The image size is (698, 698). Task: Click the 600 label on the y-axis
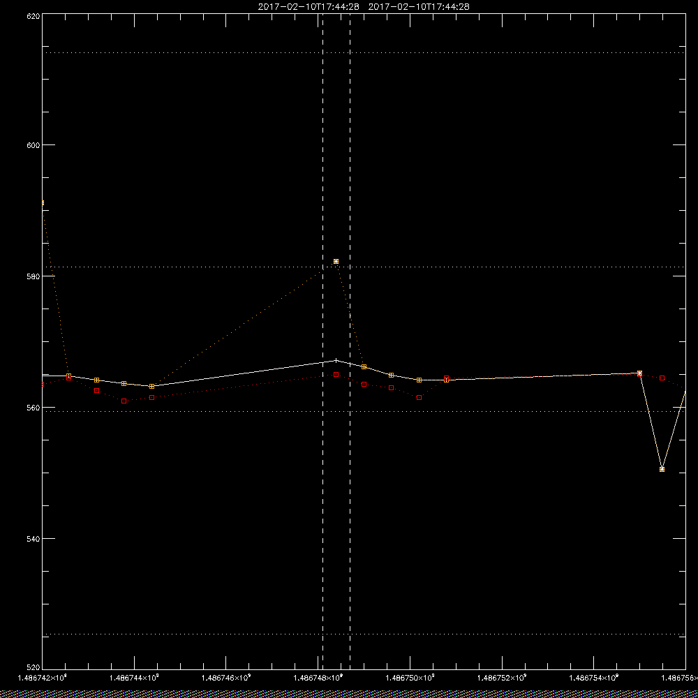34,144
